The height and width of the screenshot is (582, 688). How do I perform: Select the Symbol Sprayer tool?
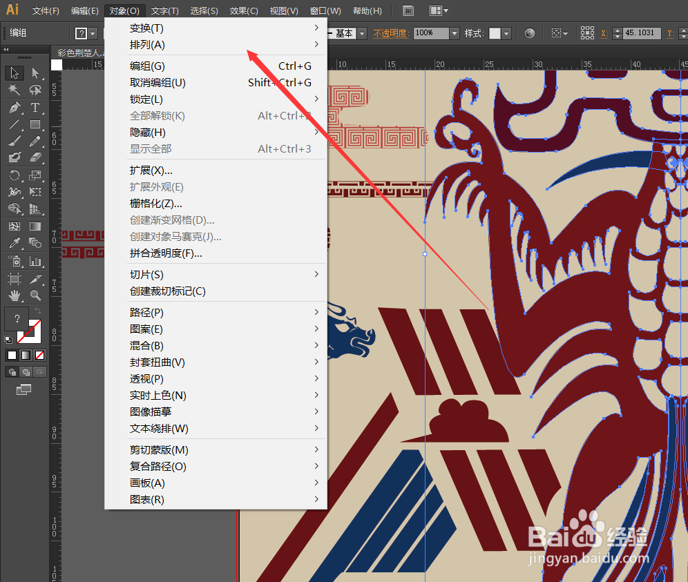(15, 262)
